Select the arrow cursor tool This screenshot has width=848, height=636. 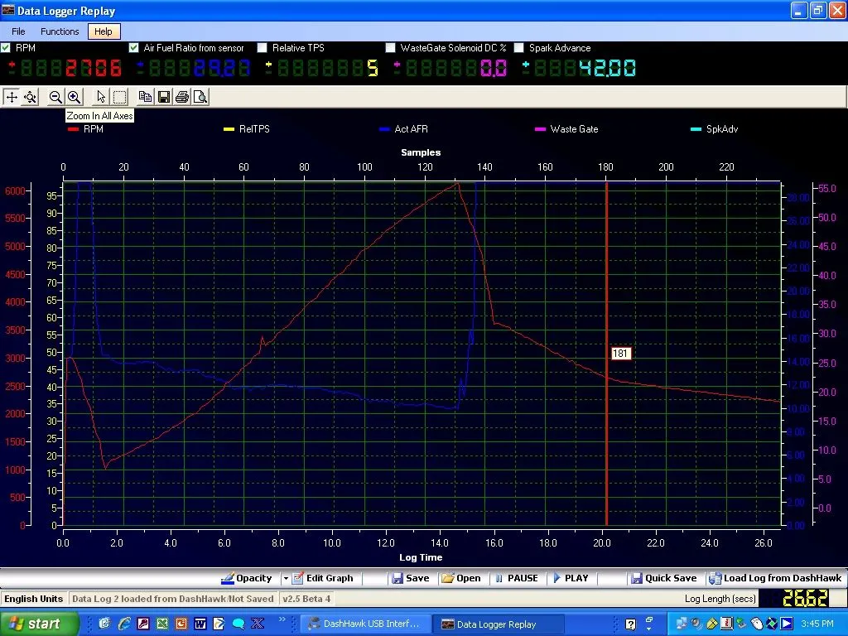[101, 97]
